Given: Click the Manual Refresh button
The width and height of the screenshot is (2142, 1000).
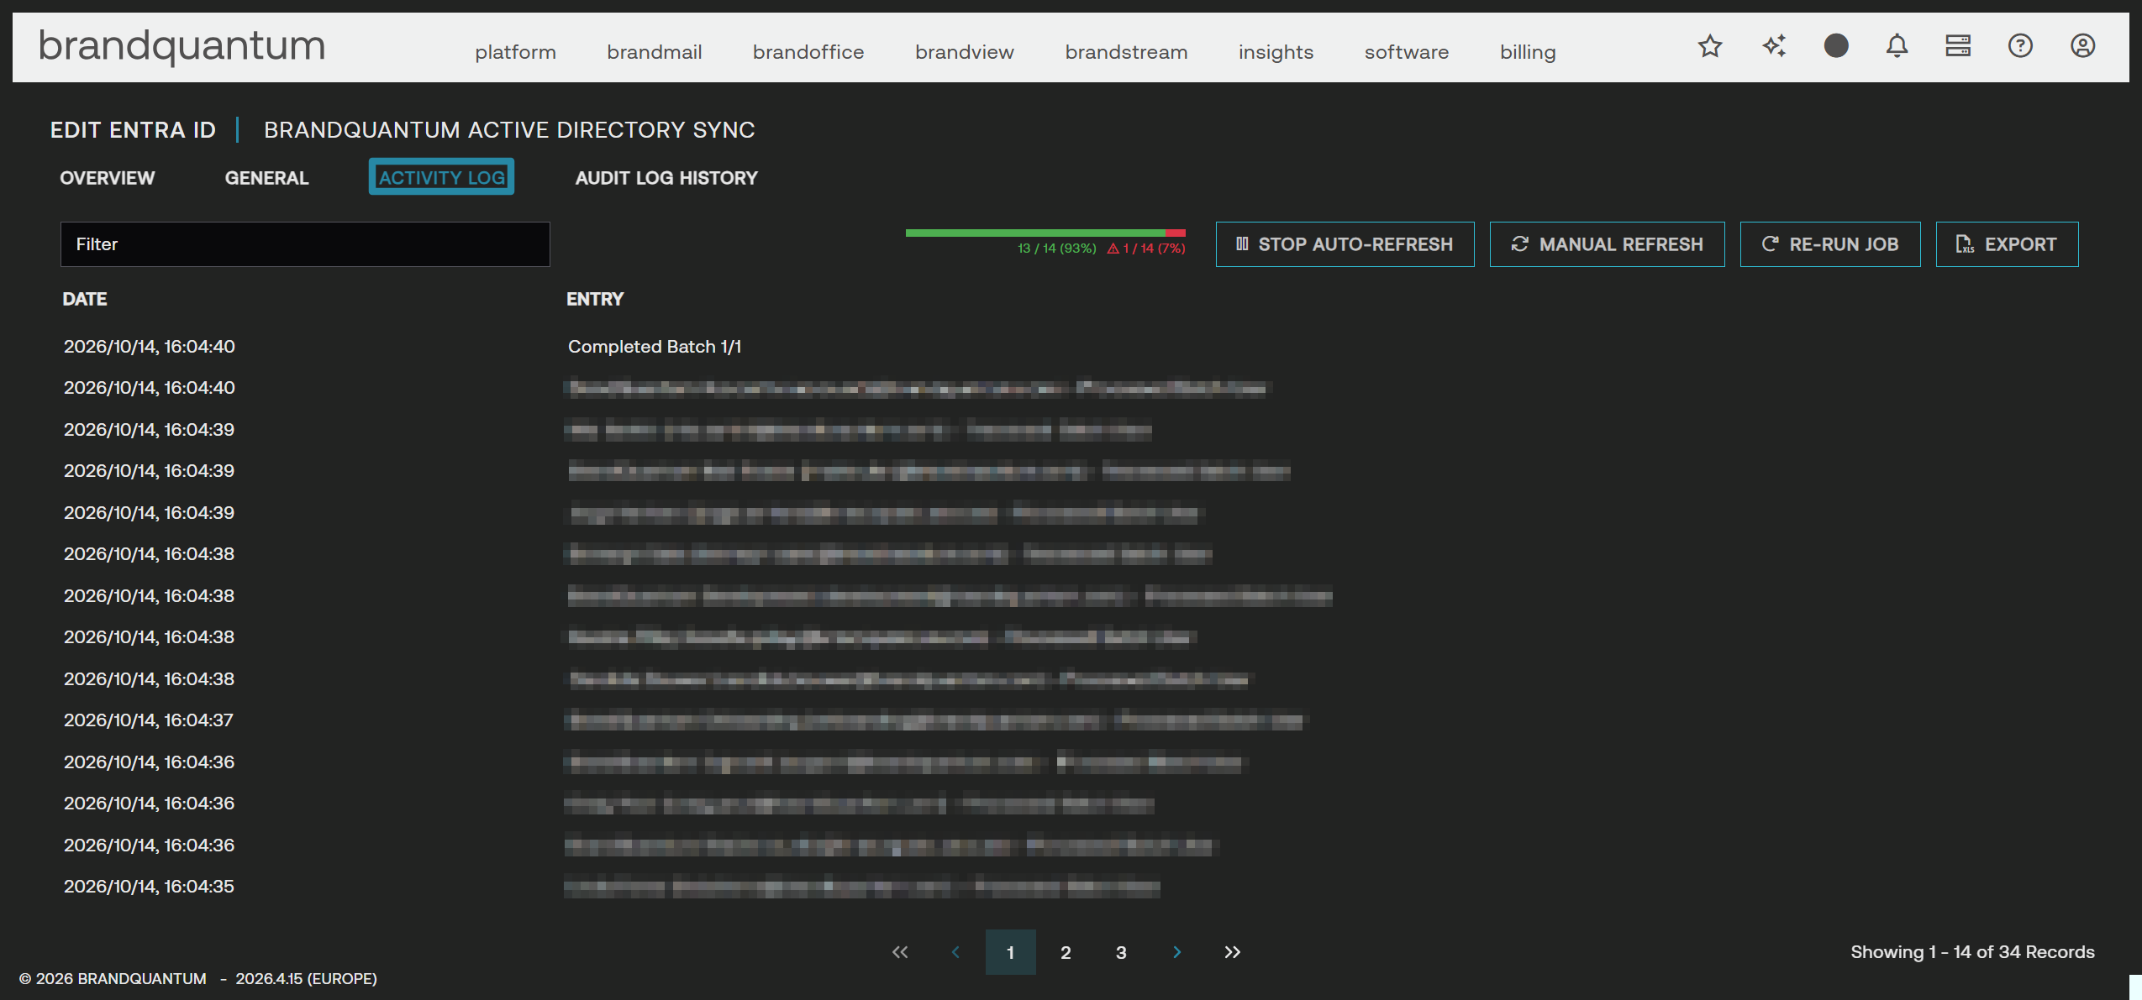Looking at the screenshot, I should click(x=1607, y=244).
